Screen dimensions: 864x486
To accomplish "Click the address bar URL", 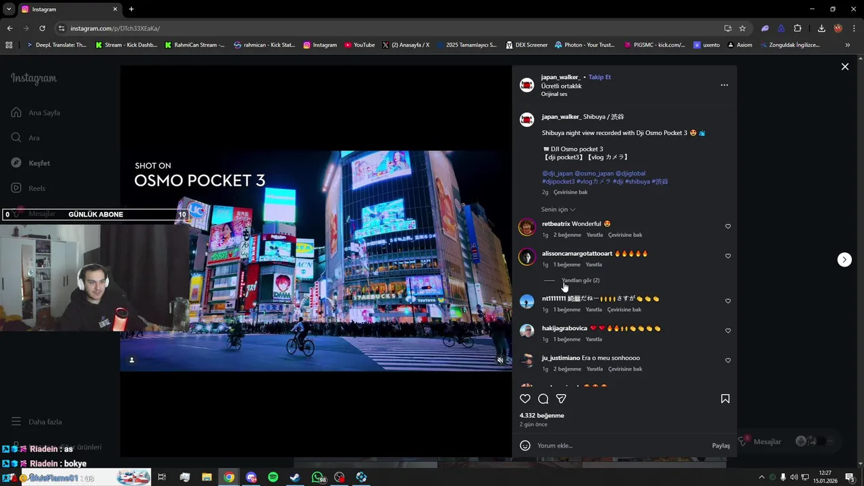I will (x=115, y=28).
